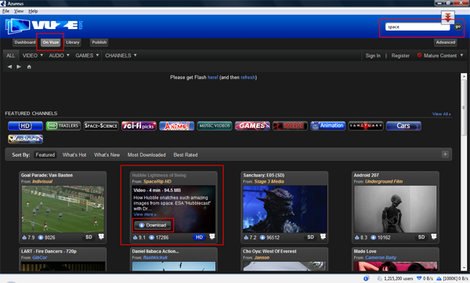This screenshot has width=470, height=283.
Task: Open the File menu
Action: tap(5, 11)
